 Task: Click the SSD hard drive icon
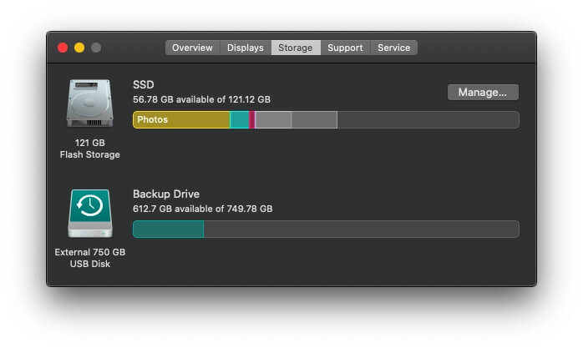[x=89, y=103]
